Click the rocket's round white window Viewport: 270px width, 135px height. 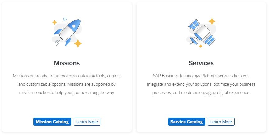pos(74,26)
